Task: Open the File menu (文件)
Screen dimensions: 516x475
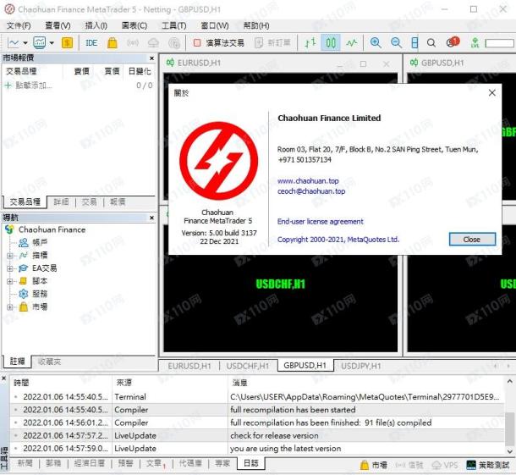Action: tap(19, 25)
